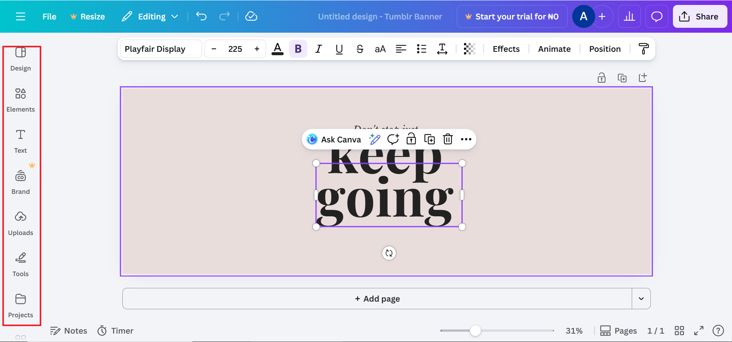Click the + Add page button
The width and height of the screenshot is (732, 342).
coord(377,299)
